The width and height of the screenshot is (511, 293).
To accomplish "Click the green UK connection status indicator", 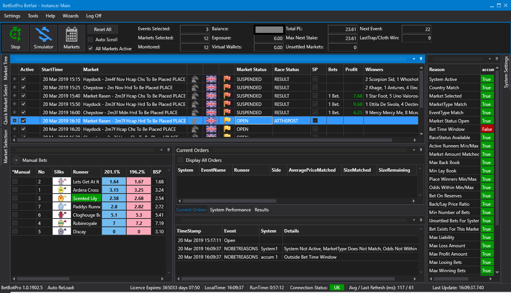I will coord(337,287).
